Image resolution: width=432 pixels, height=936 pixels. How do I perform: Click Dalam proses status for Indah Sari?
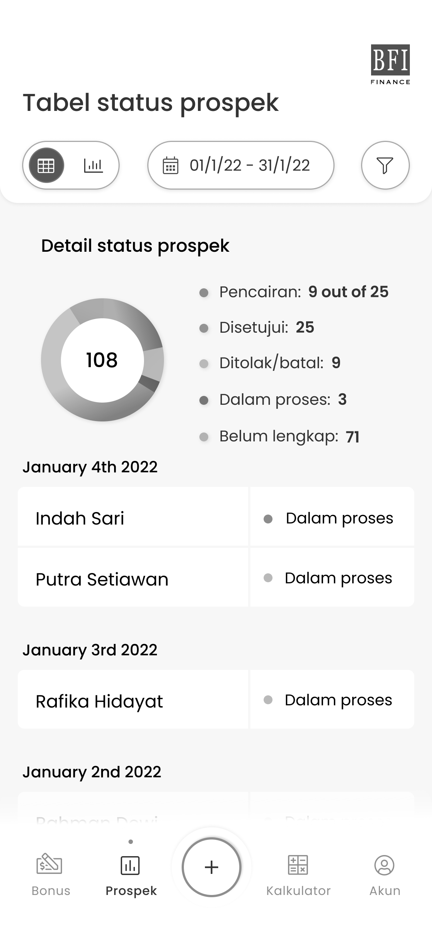[339, 518]
